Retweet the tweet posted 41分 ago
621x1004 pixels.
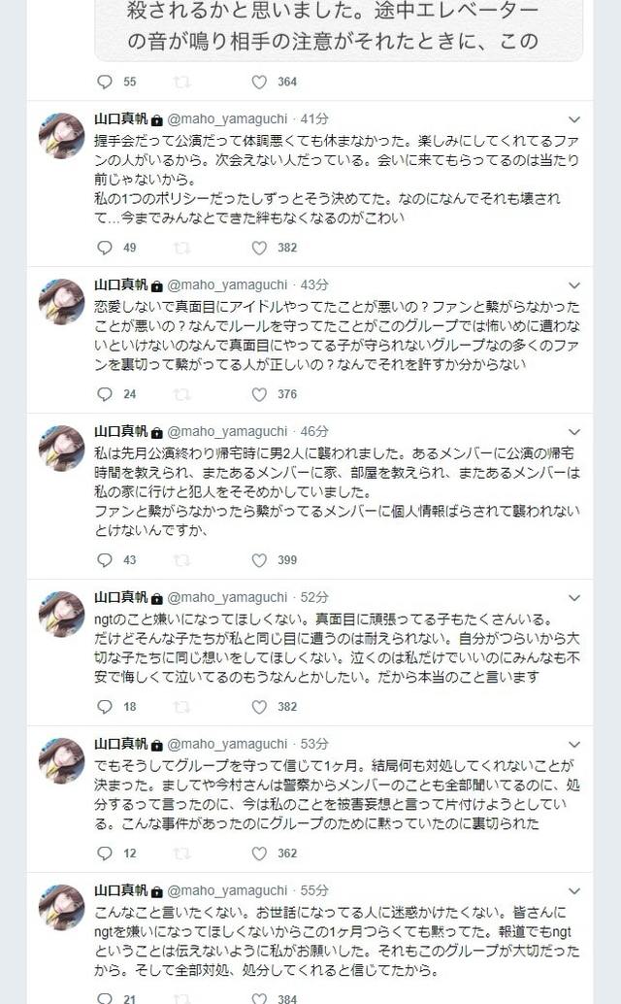(182, 248)
